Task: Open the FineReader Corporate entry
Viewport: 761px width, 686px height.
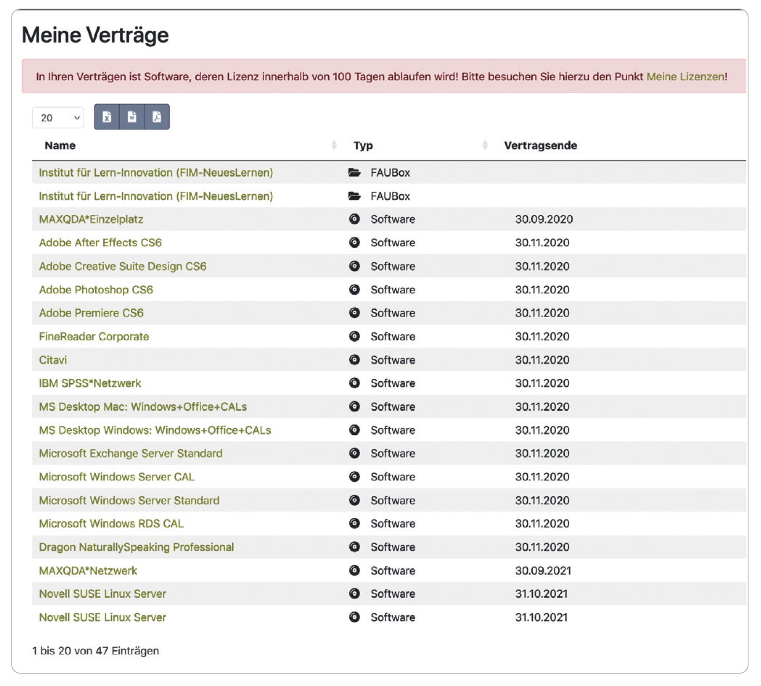Action: click(x=94, y=336)
